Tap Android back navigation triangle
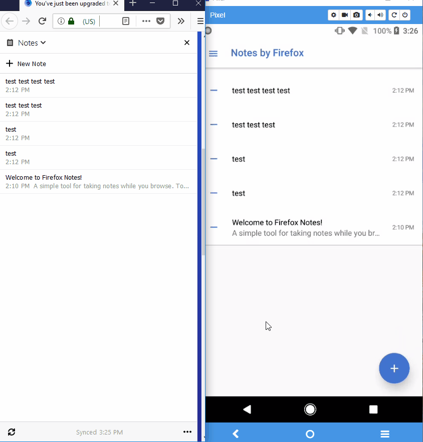This screenshot has height=442, width=423. [247, 409]
